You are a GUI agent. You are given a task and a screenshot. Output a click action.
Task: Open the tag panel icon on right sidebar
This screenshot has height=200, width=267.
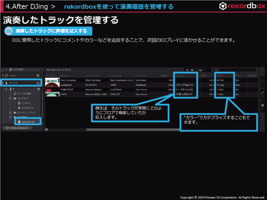[263, 81]
